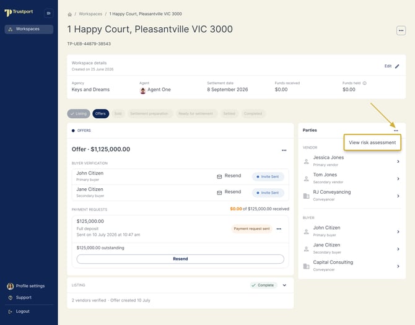Click workspace ID TP-UEB-44879-38543
Screen dimensions: 415x325
tap(89, 44)
